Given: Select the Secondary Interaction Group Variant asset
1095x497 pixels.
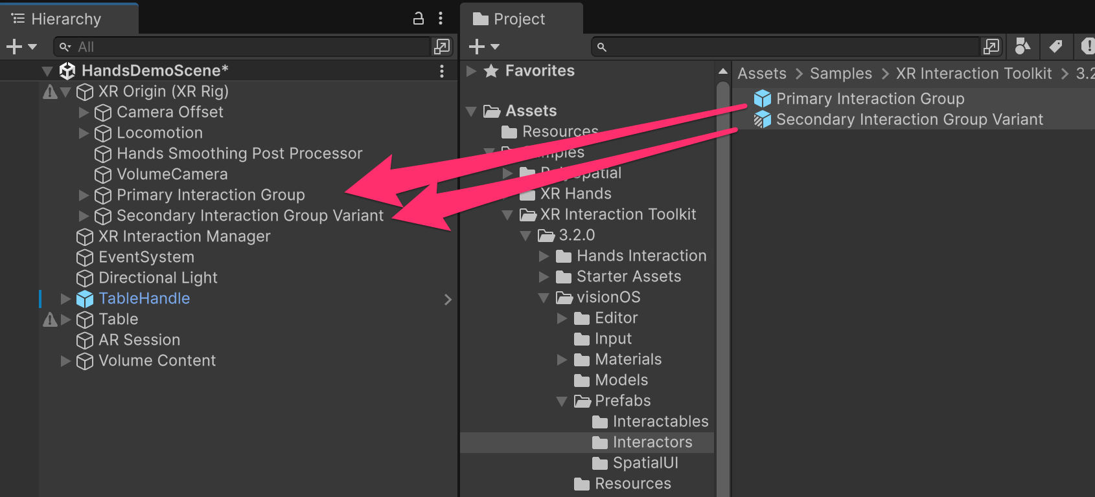Looking at the screenshot, I should click(909, 119).
